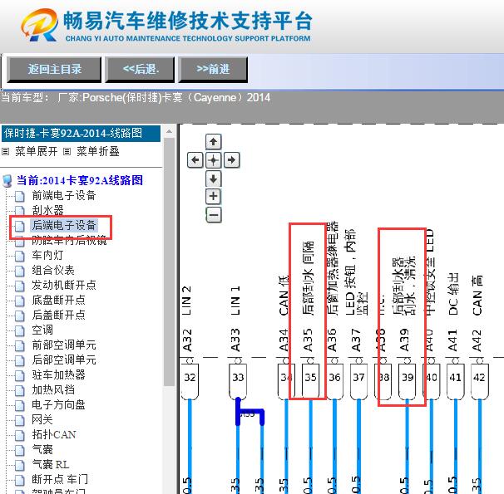Click the A32 LIN 2 label

click(187, 319)
